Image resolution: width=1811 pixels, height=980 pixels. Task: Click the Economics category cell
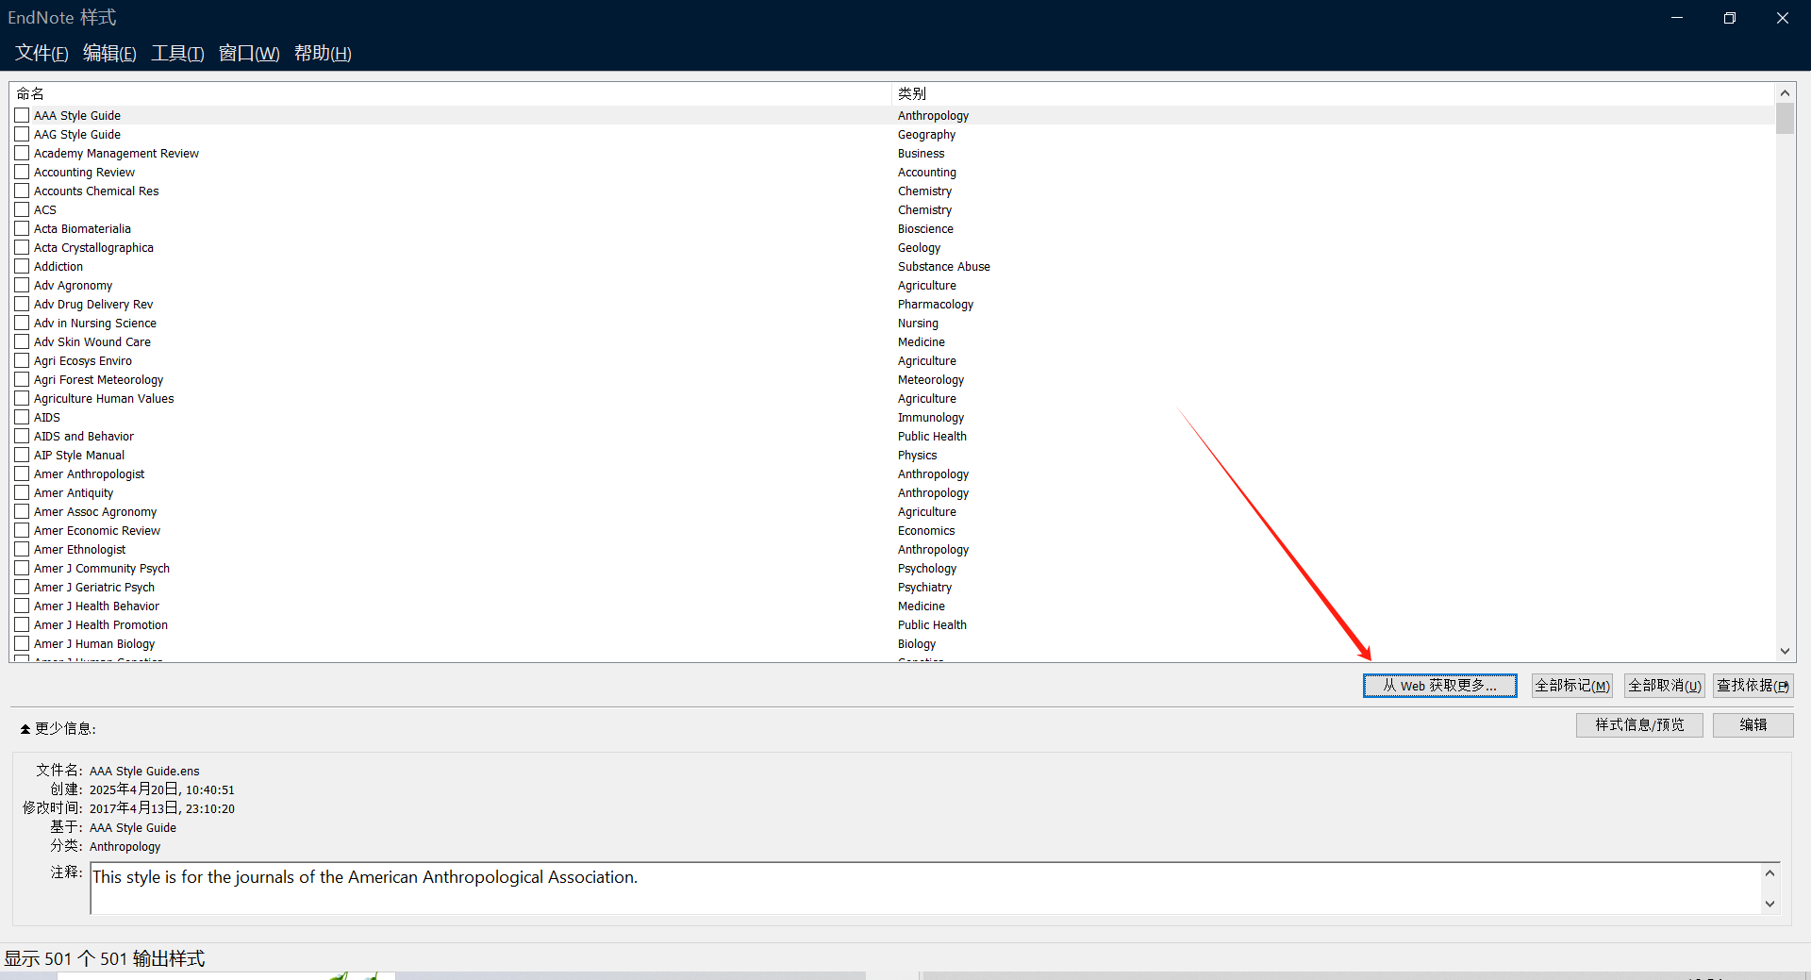[926, 530]
